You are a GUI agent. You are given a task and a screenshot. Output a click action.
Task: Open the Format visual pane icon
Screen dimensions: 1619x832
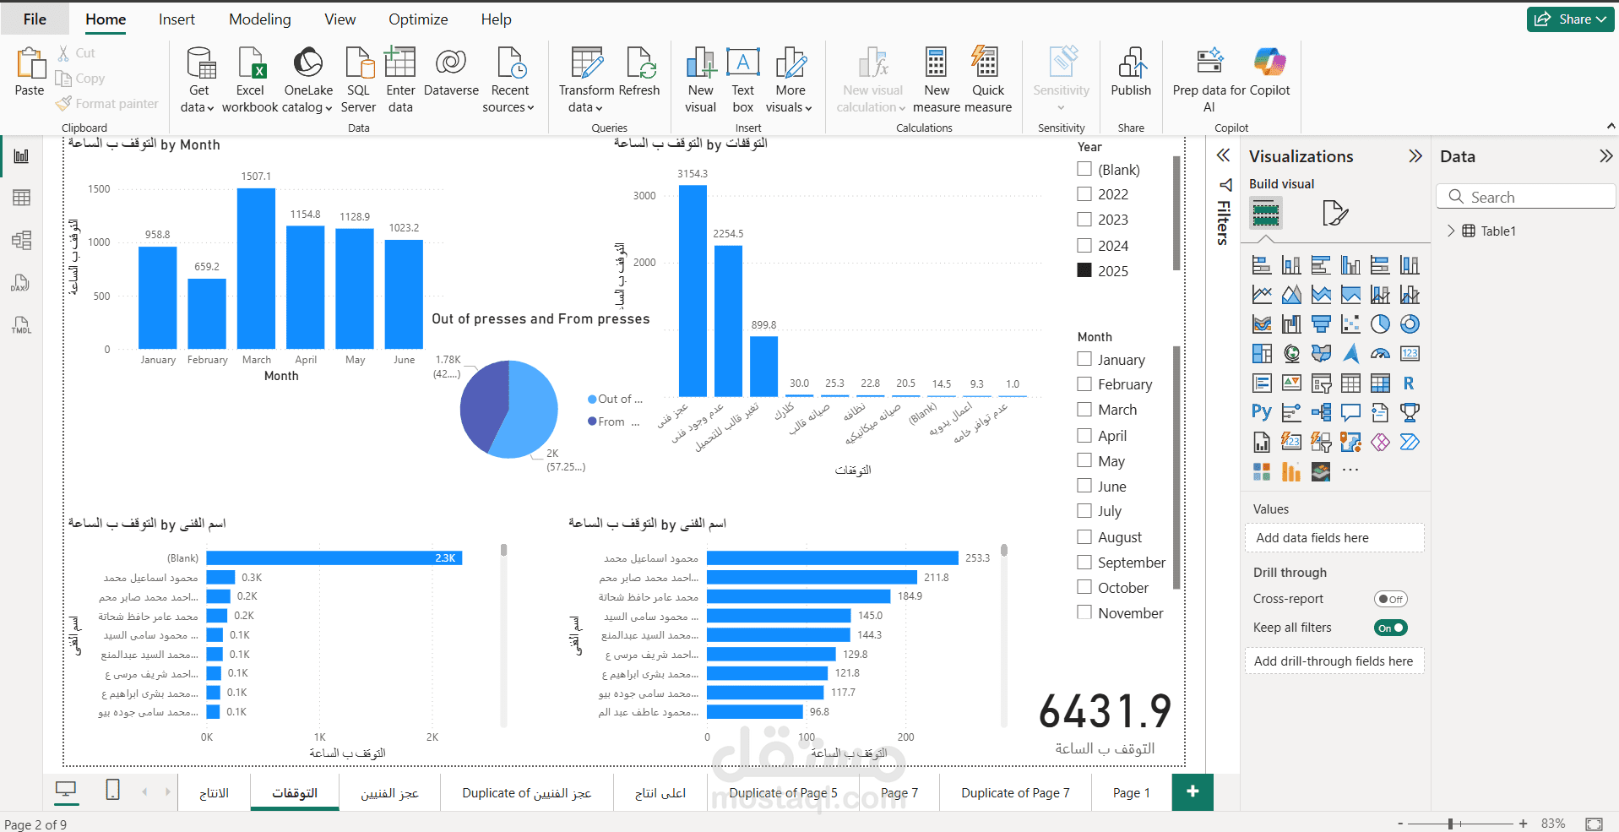pyautogui.click(x=1334, y=213)
